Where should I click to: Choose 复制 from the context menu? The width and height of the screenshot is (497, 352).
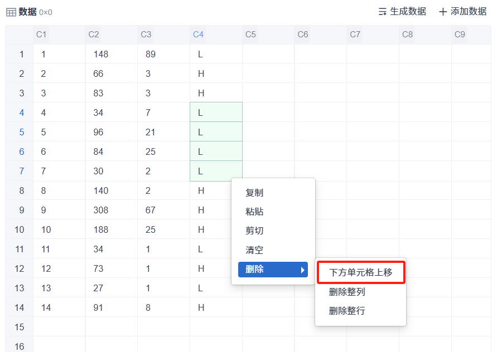tap(254, 193)
